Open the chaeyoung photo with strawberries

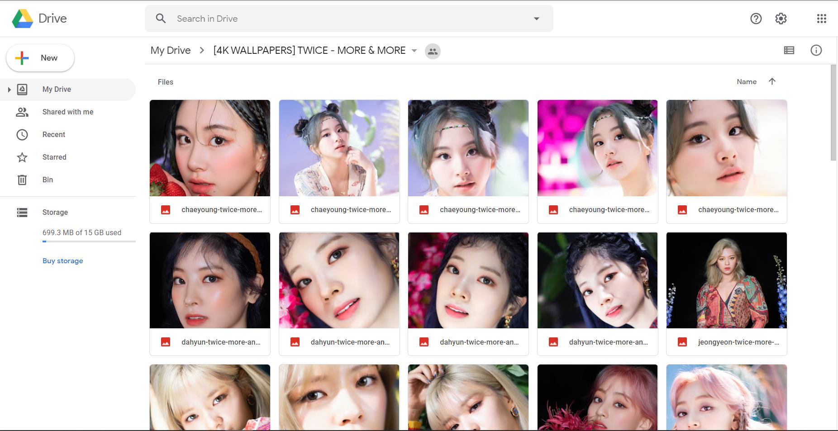(x=210, y=161)
